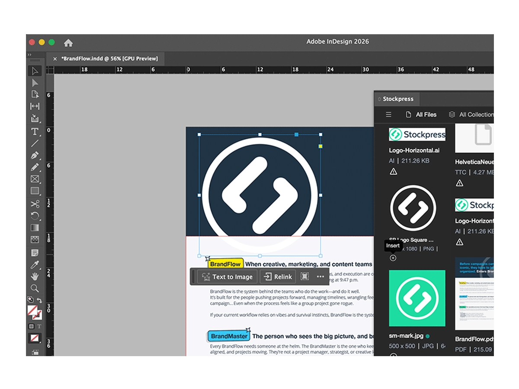
Task: Collapse the Stockpress panel via tab arrows
Action: [x=379, y=99]
